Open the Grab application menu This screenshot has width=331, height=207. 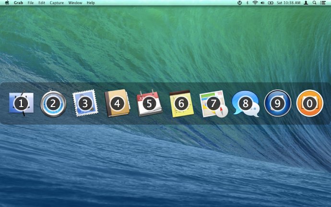[x=18, y=3]
